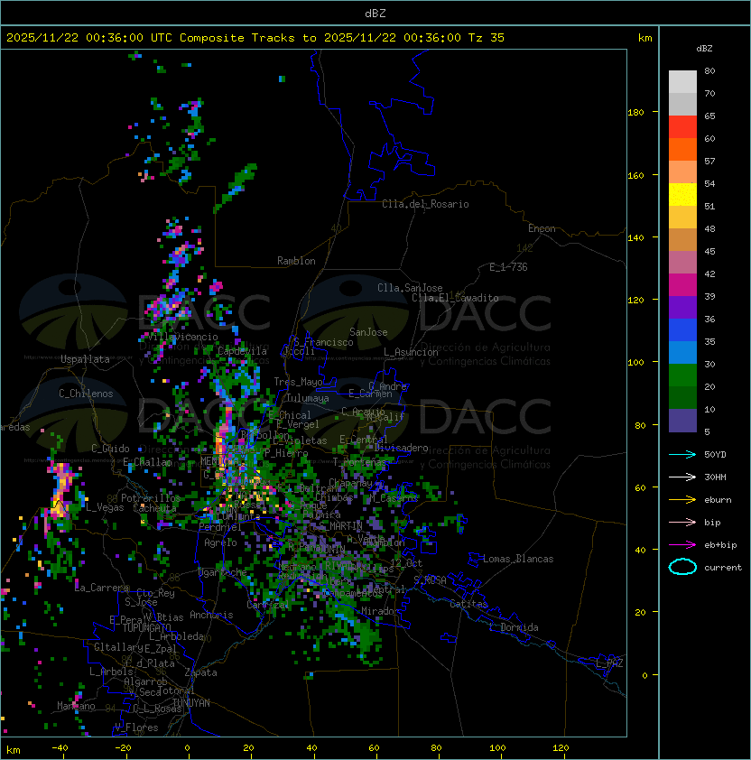Viewport: 751px width, 760px height.
Task: Click the 'L_Vegas' map label
Action: [x=105, y=507]
